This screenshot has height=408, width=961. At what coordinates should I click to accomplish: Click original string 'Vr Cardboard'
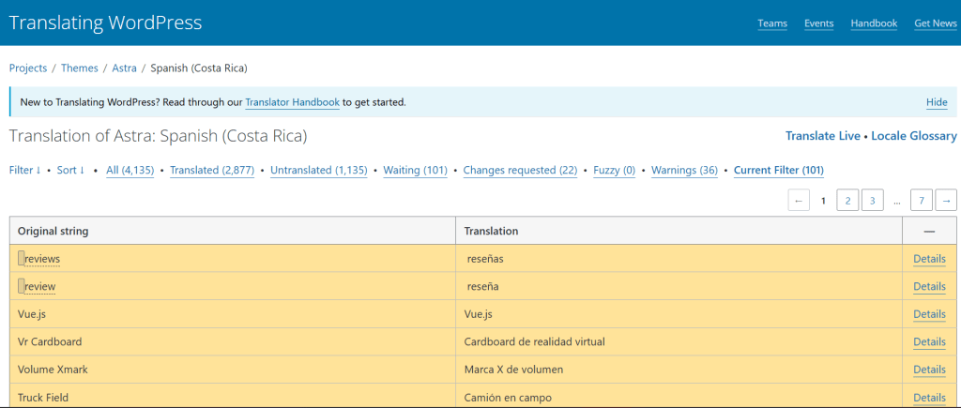(50, 341)
